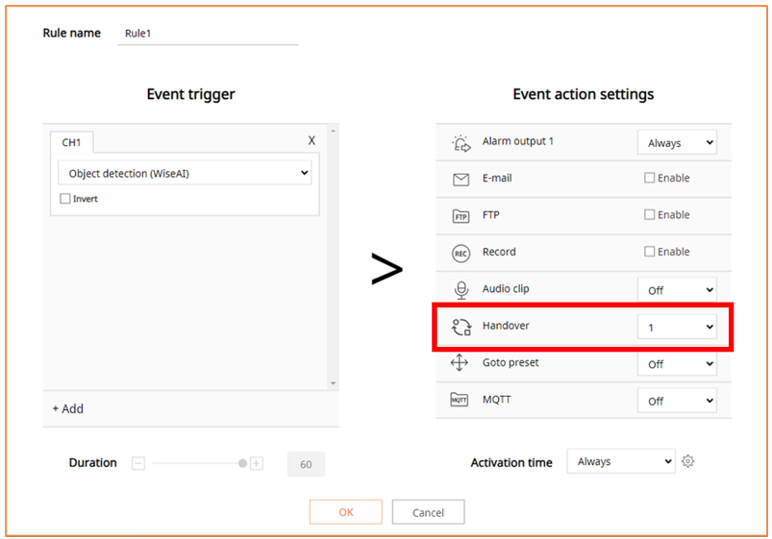This screenshot has width=772, height=539.
Task: Click the Audio clip microphone icon
Action: [461, 290]
